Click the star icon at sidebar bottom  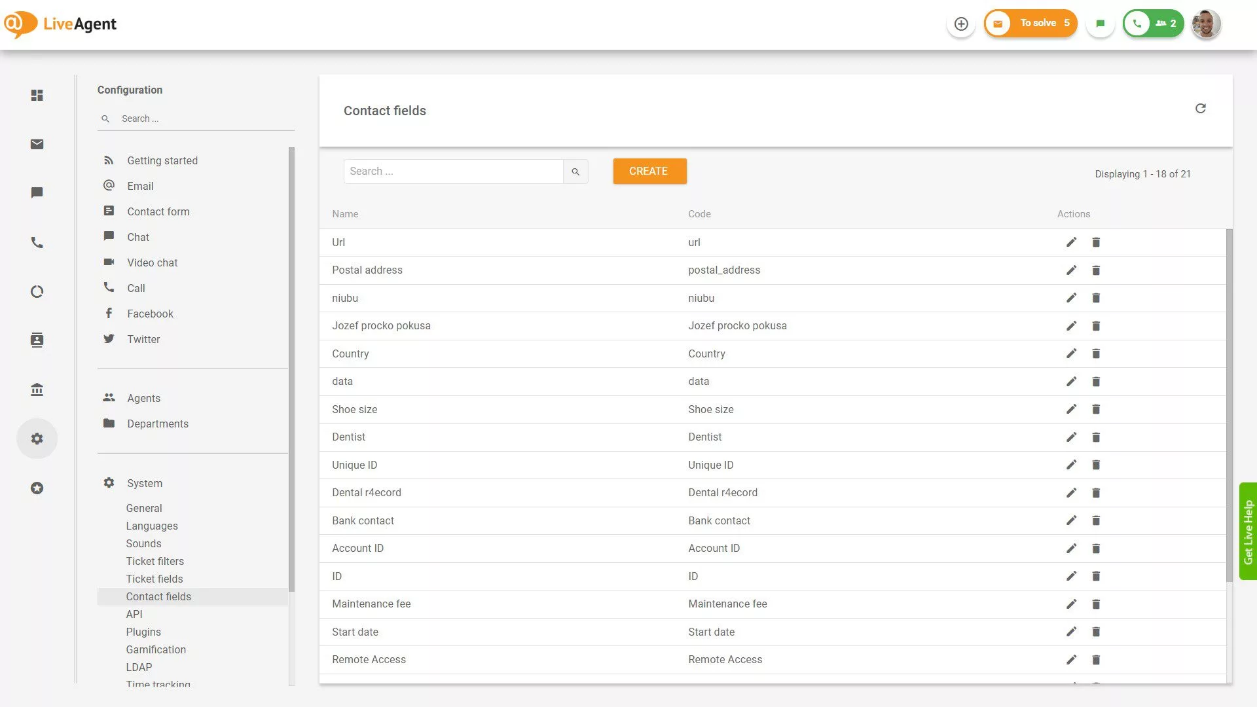37,488
